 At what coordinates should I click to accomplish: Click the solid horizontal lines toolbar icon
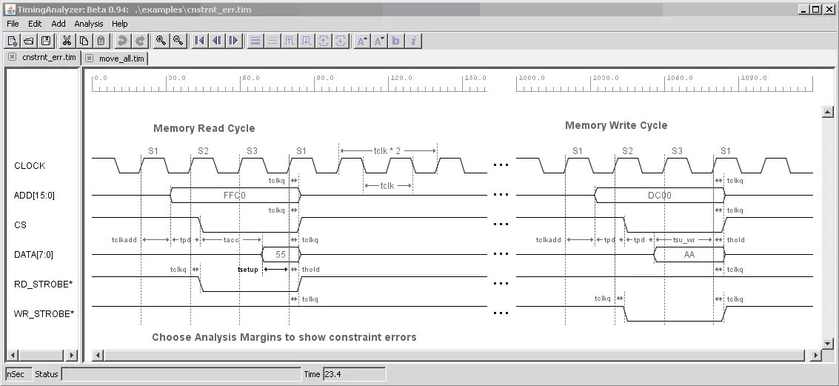[255, 41]
